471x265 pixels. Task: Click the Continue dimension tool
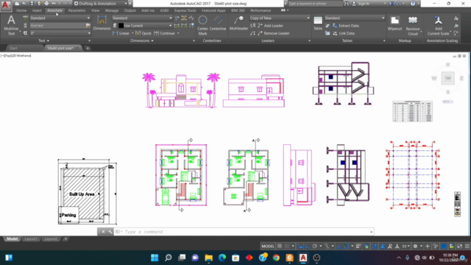coord(164,33)
